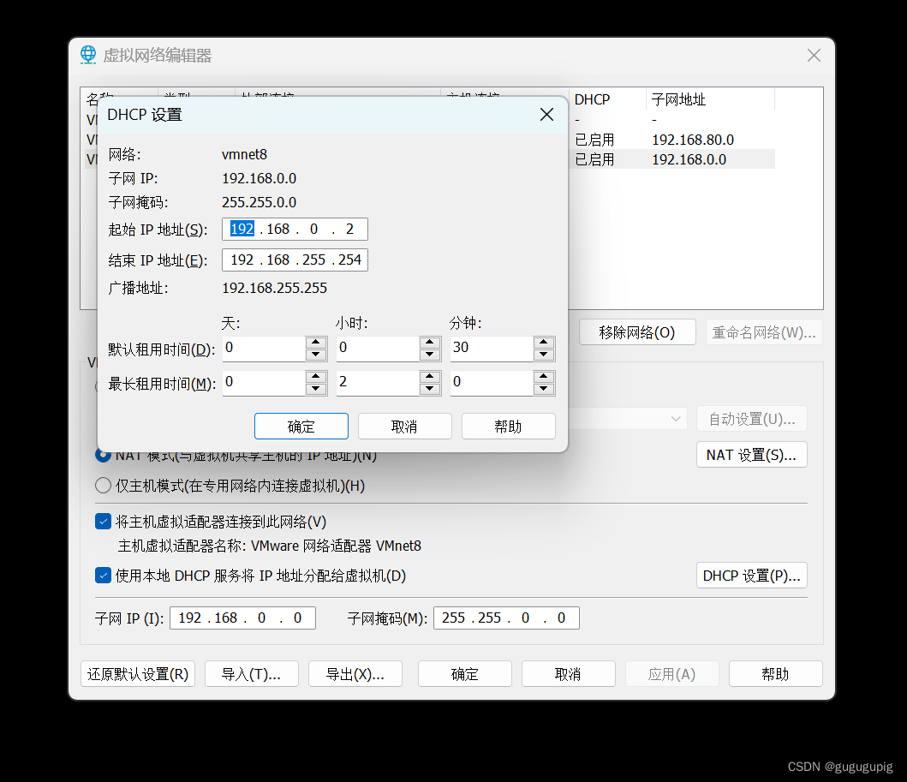Click 导出(X)... button
907x782 pixels.
(355, 674)
